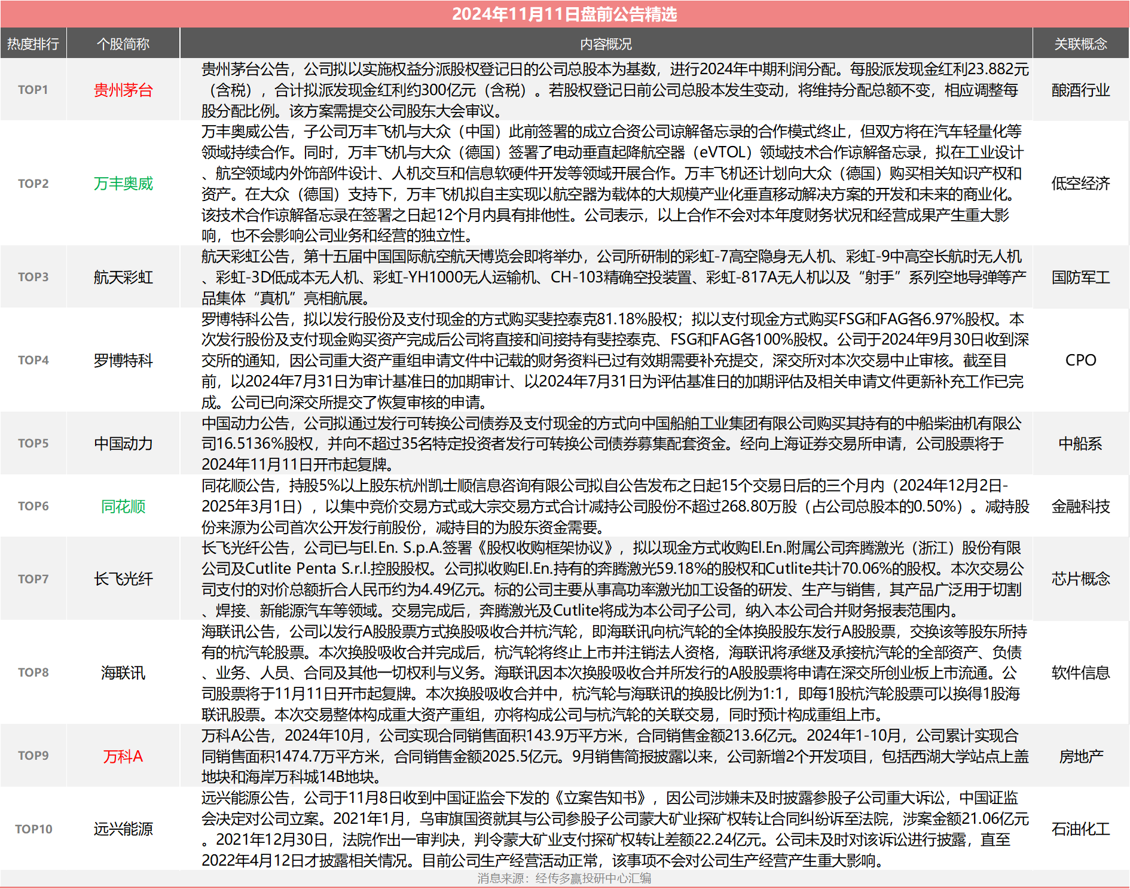Click the 热度排行 column header
Screen dimensions: 1130x889
[33, 44]
